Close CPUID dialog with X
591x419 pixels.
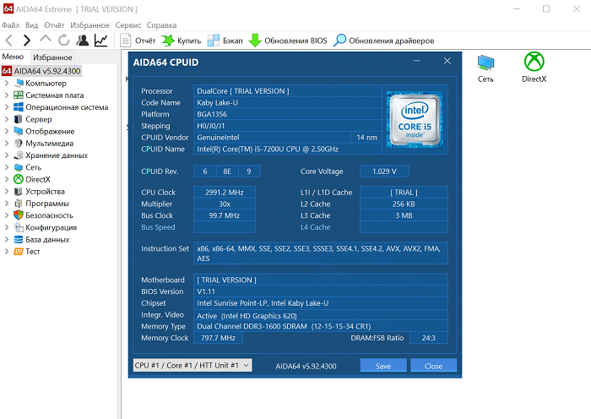coord(447,61)
